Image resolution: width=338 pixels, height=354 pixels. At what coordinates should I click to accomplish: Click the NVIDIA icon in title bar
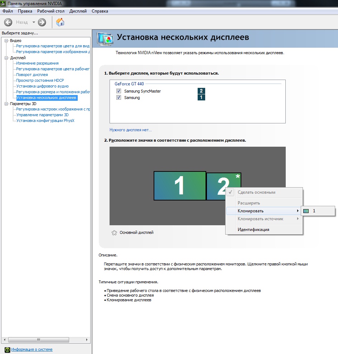(3, 3)
